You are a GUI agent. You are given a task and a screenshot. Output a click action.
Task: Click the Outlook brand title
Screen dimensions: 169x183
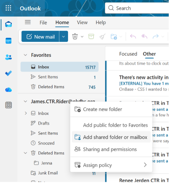pos(30,8)
